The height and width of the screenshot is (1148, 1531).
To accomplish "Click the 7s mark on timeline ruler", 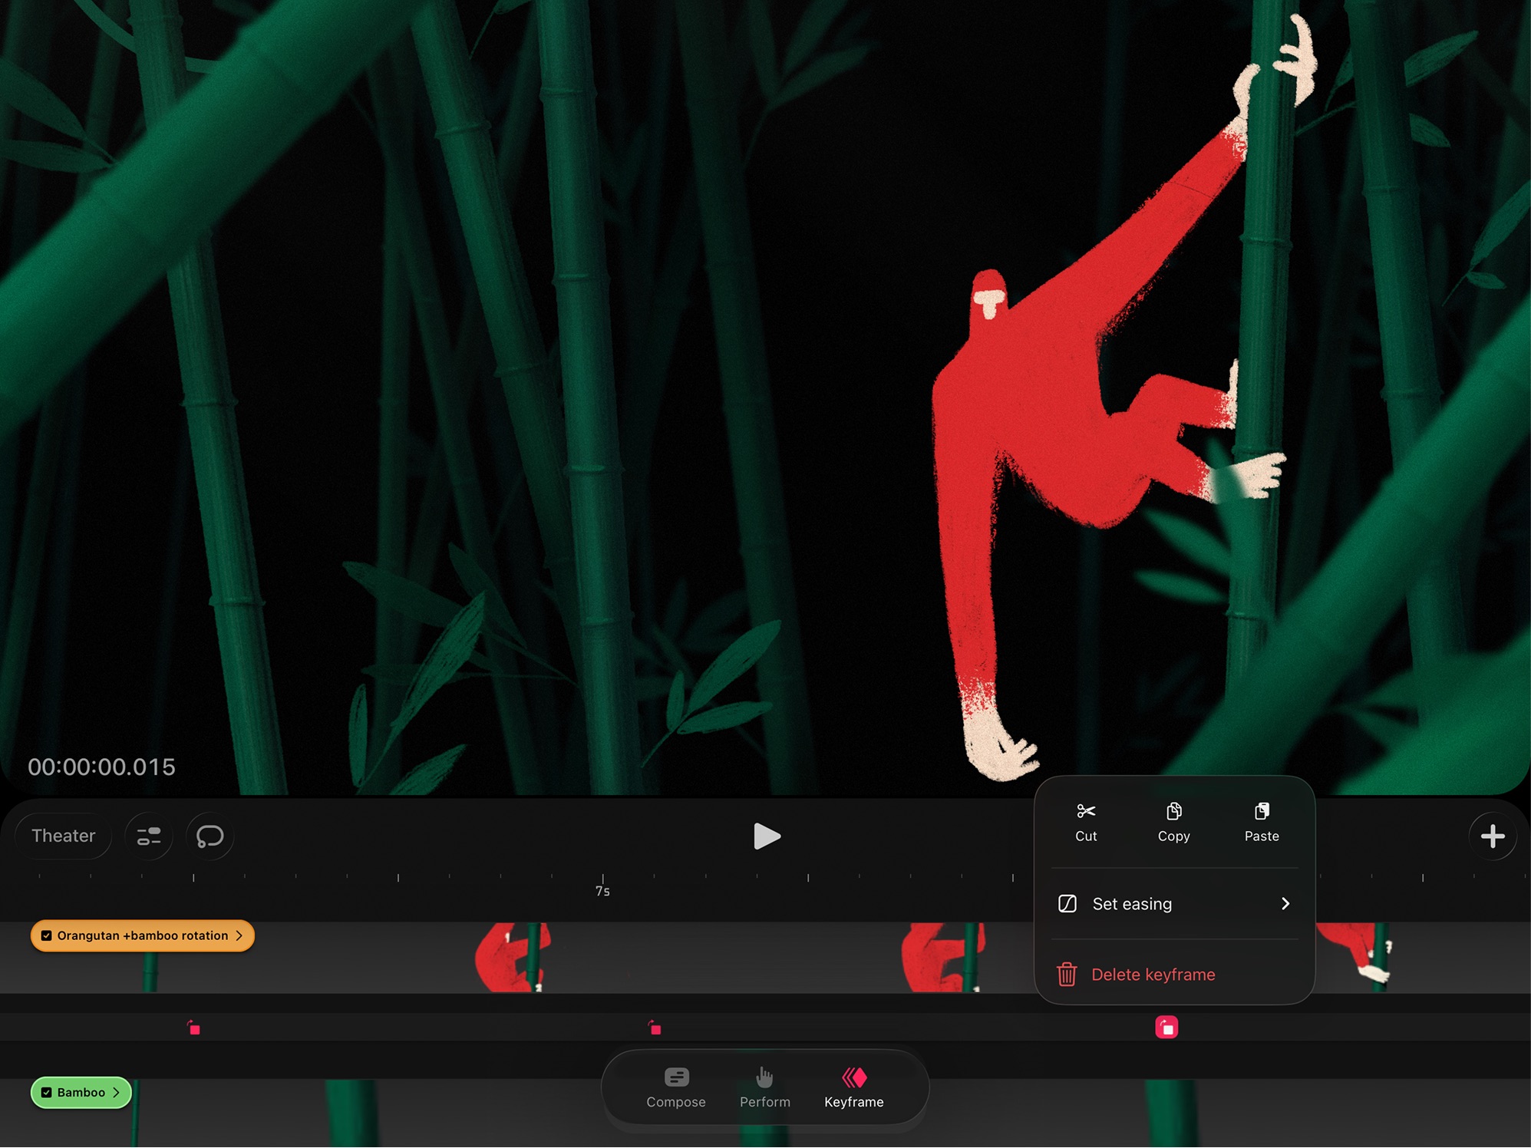I will click(x=603, y=884).
